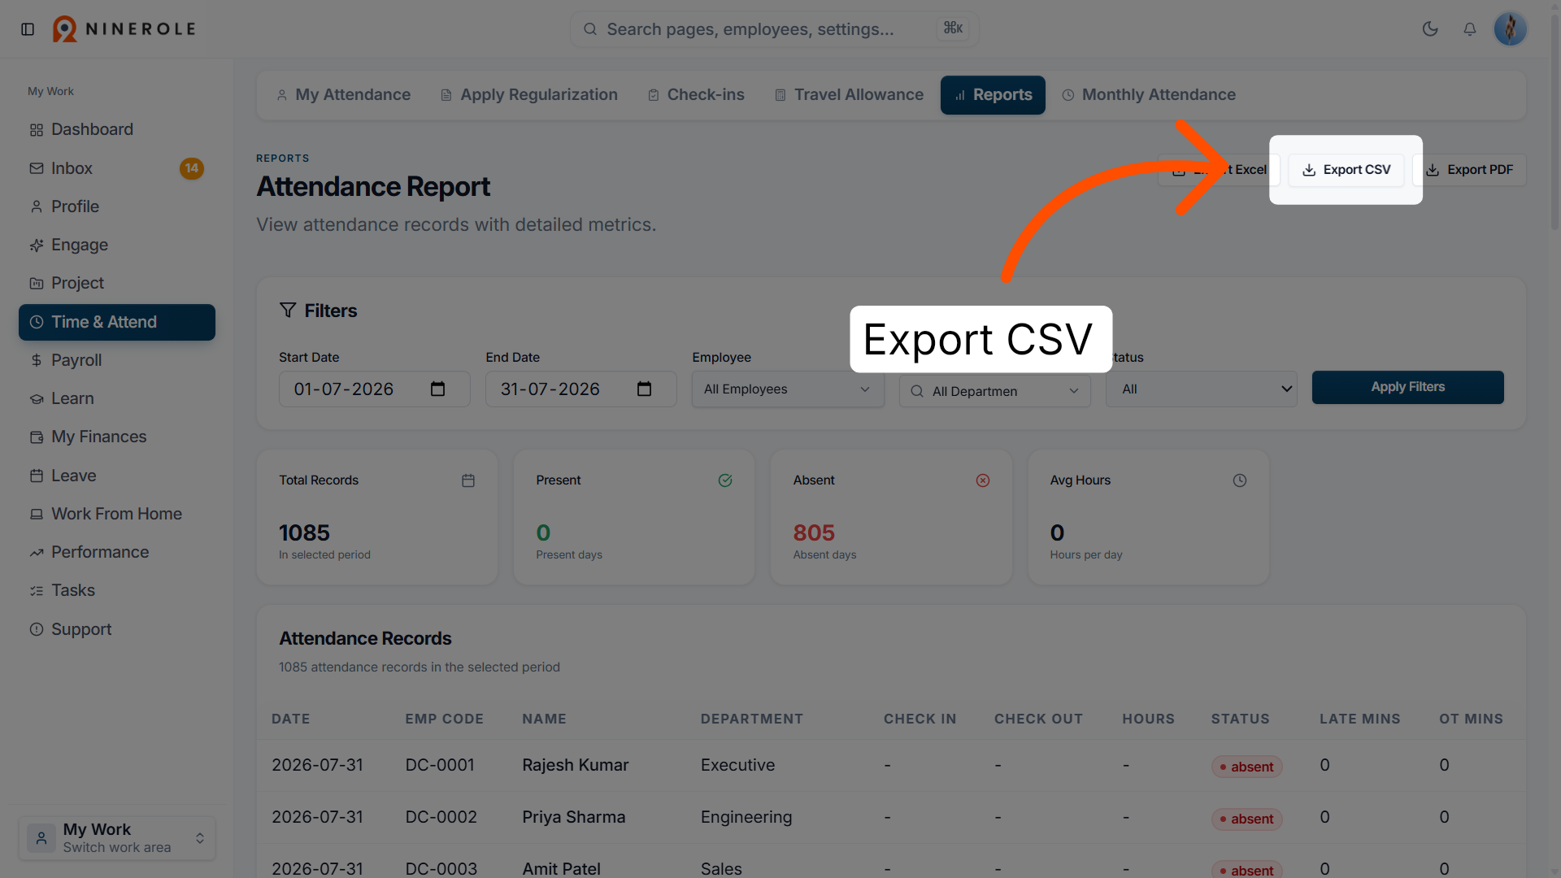1561x878 pixels.
Task: Expand the Status All dropdown
Action: (1201, 389)
